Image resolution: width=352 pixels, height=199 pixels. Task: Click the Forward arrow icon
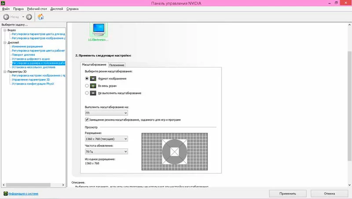29,17
